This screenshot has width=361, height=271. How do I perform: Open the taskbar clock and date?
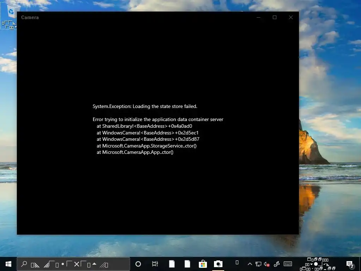point(318,264)
